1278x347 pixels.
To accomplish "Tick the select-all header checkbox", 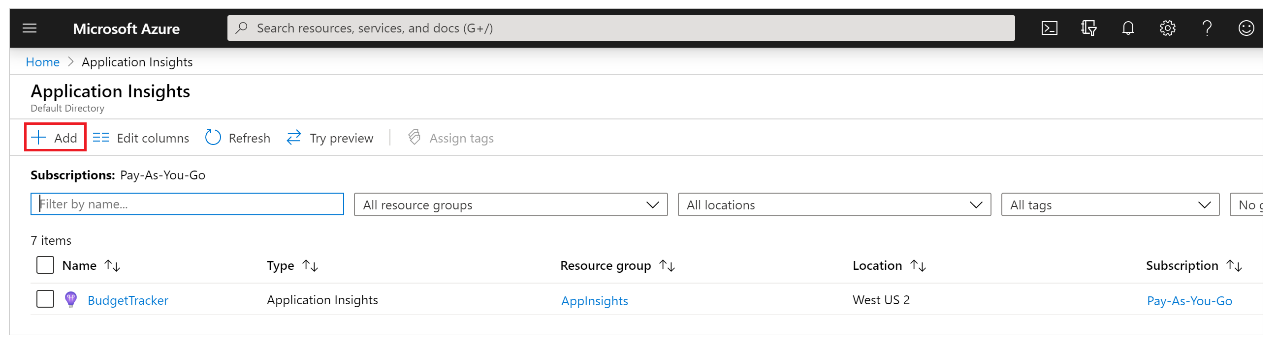I will (x=45, y=265).
